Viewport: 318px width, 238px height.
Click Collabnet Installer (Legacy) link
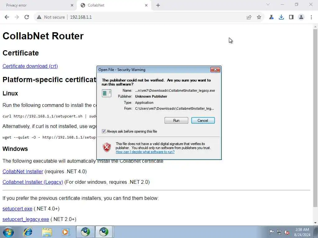tap(33, 182)
